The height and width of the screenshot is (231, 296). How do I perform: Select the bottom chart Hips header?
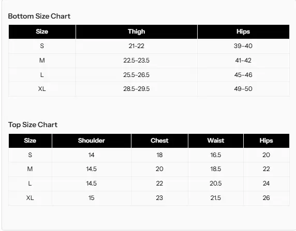243,32
